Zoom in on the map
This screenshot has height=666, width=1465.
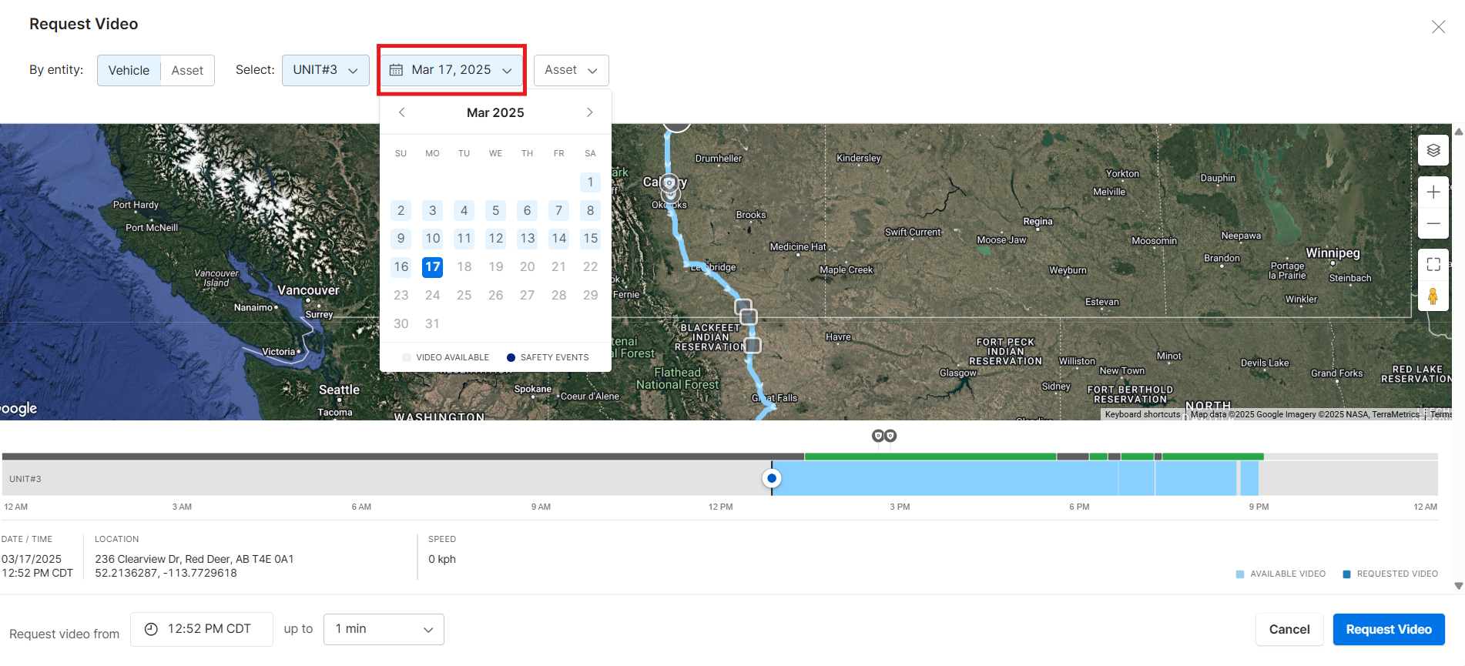point(1433,192)
